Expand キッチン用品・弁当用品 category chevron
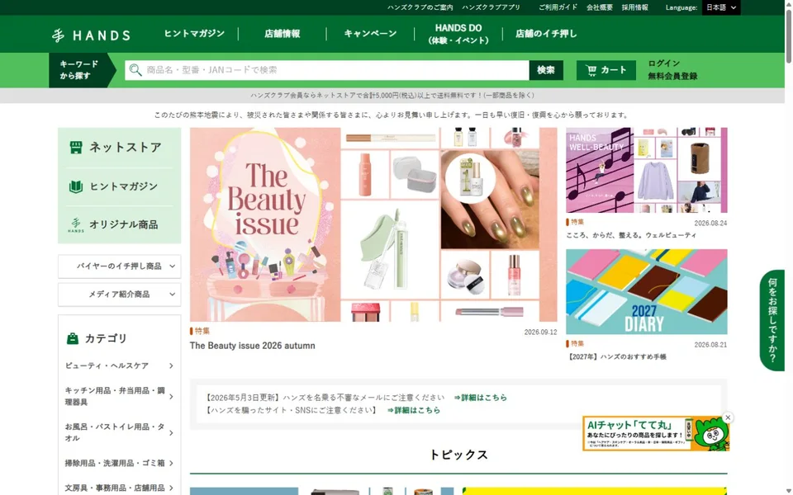793x495 pixels. pyautogui.click(x=171, y=397)
